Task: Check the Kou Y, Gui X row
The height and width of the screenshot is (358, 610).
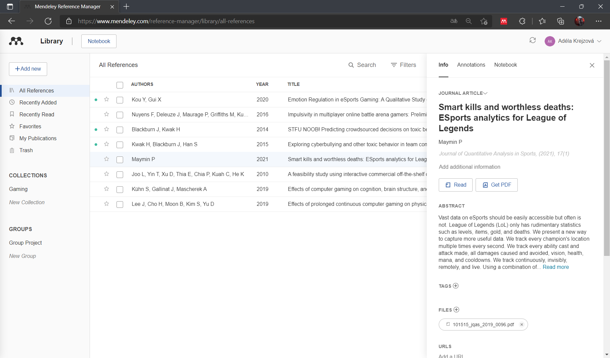Action: click(120, 100)
